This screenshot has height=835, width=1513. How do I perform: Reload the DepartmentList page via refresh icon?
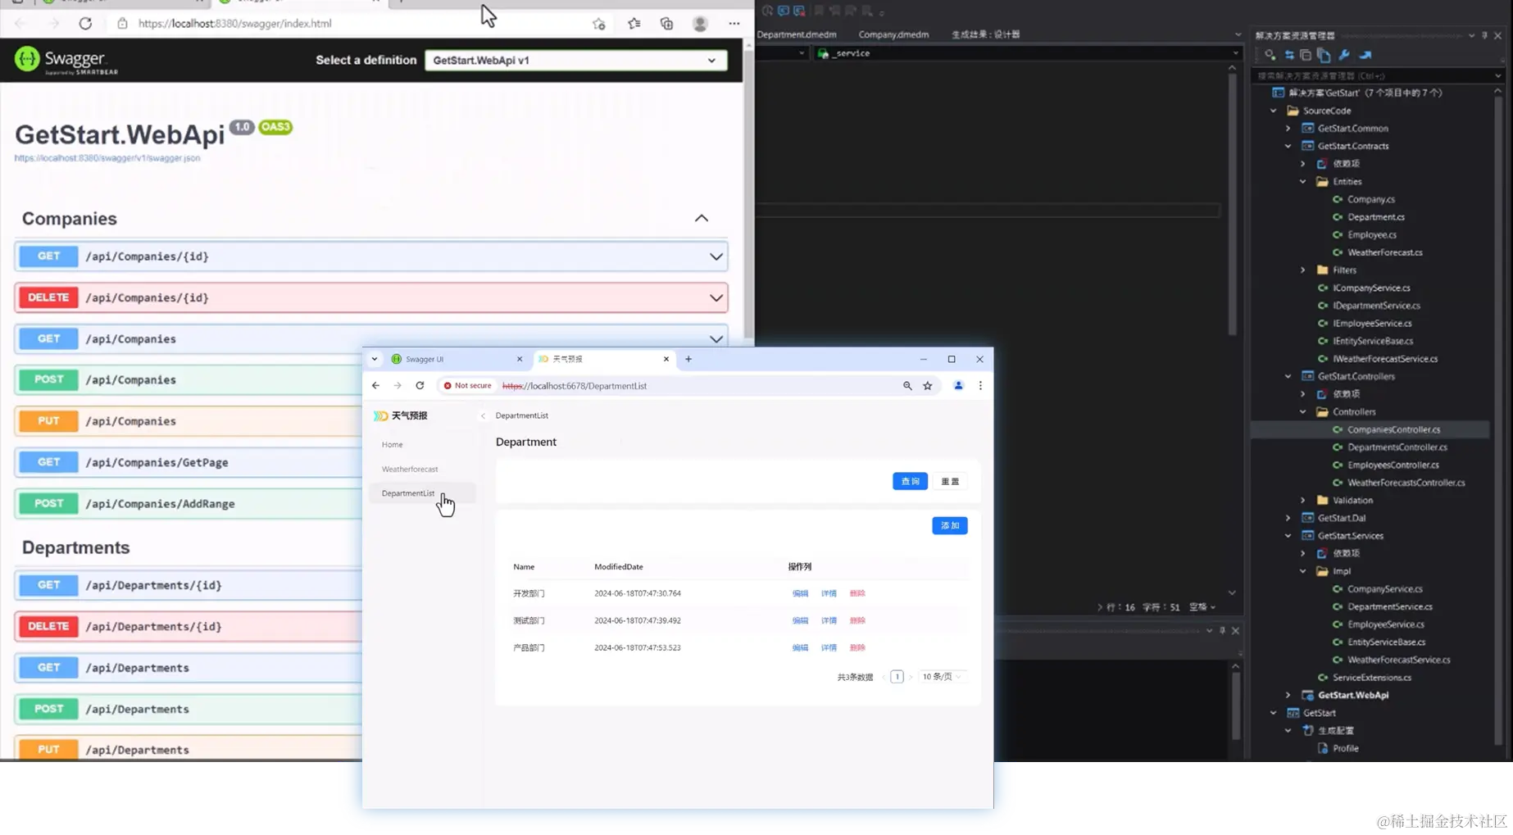[420, 385]
